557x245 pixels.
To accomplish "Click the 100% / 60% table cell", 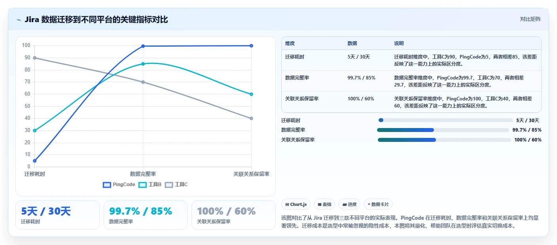I will [x=361, y=99].
